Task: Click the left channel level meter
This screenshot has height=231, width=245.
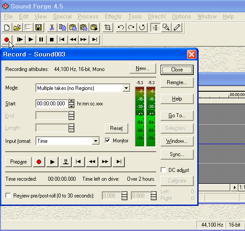Action: pyautogui.click(x=140, y=117)
